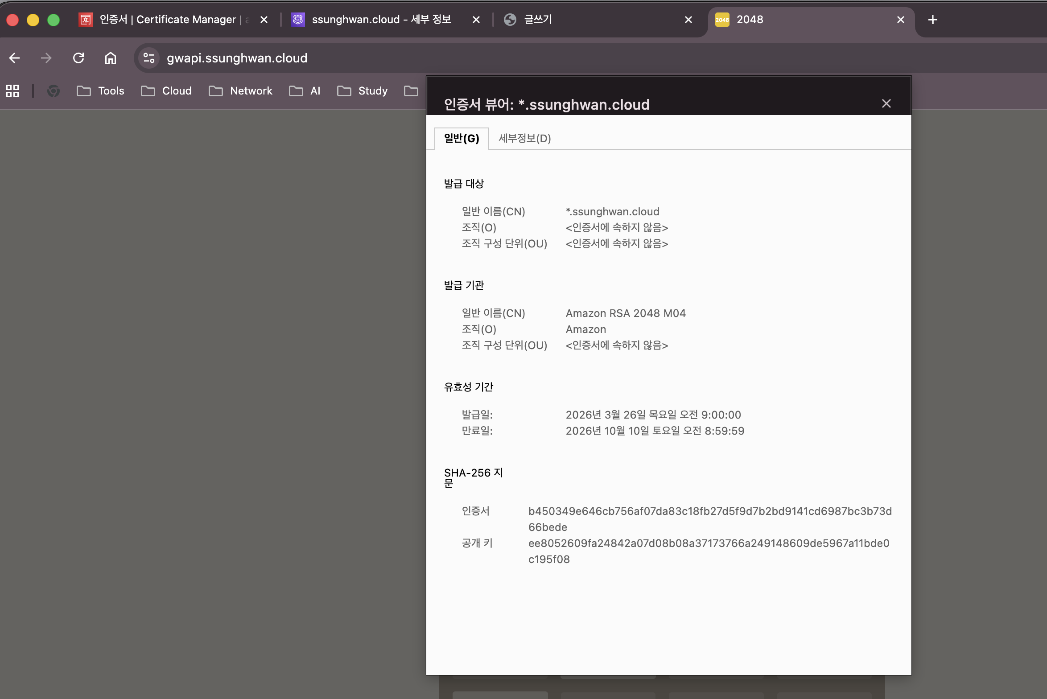The image size is (1047, 699).
Task: Click the issue date 2026년 3월 26일
Action: click(x=653, y=415)
